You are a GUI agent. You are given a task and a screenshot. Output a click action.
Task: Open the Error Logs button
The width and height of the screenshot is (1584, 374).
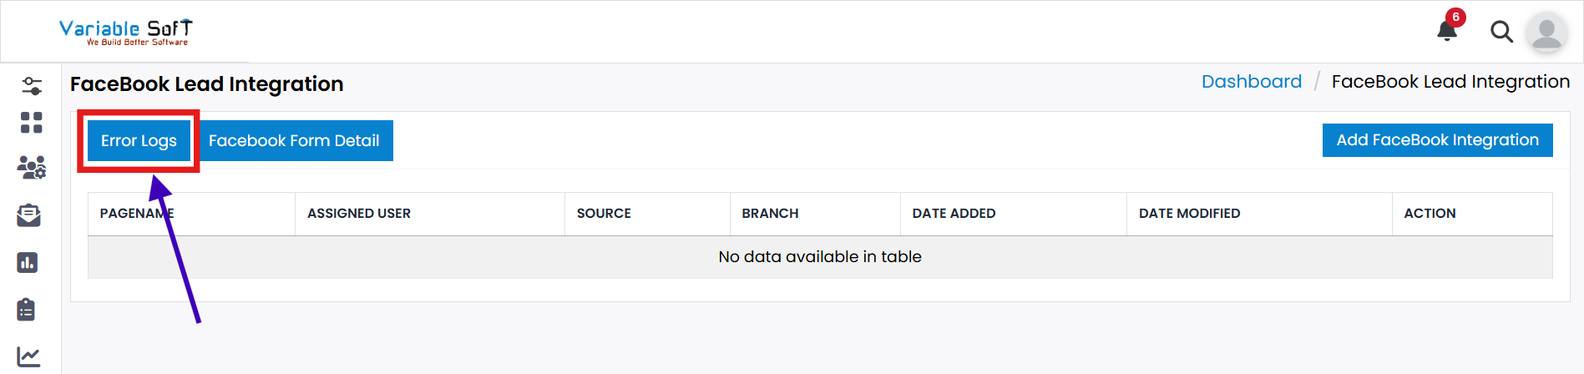pos(139,141)
